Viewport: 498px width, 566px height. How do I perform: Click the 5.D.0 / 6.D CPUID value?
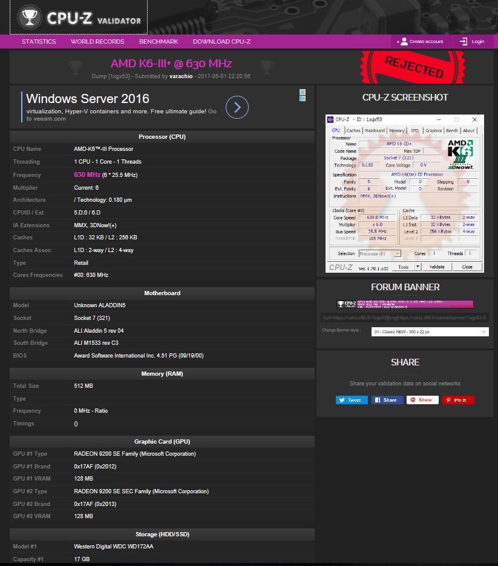click(x=87, y=213)
